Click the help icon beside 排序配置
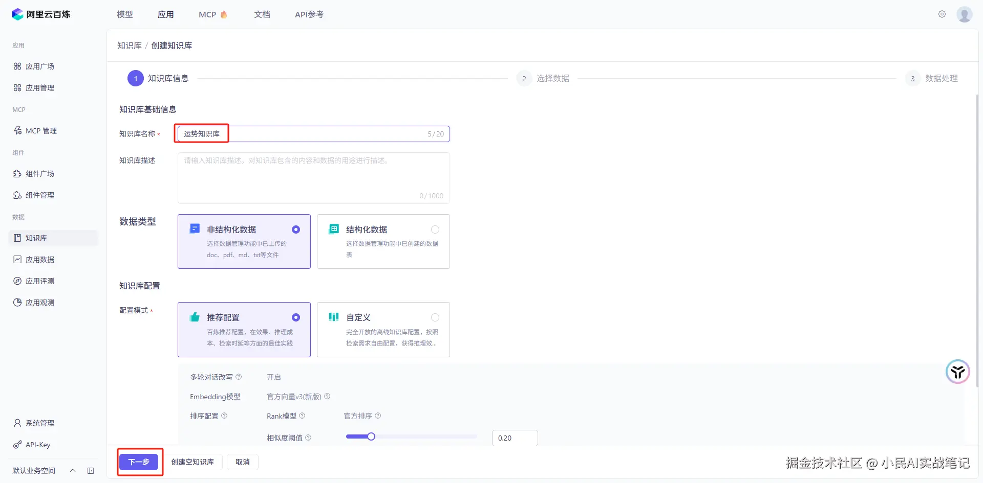This screenshot has height=483, width=983. tap(224, 416)
